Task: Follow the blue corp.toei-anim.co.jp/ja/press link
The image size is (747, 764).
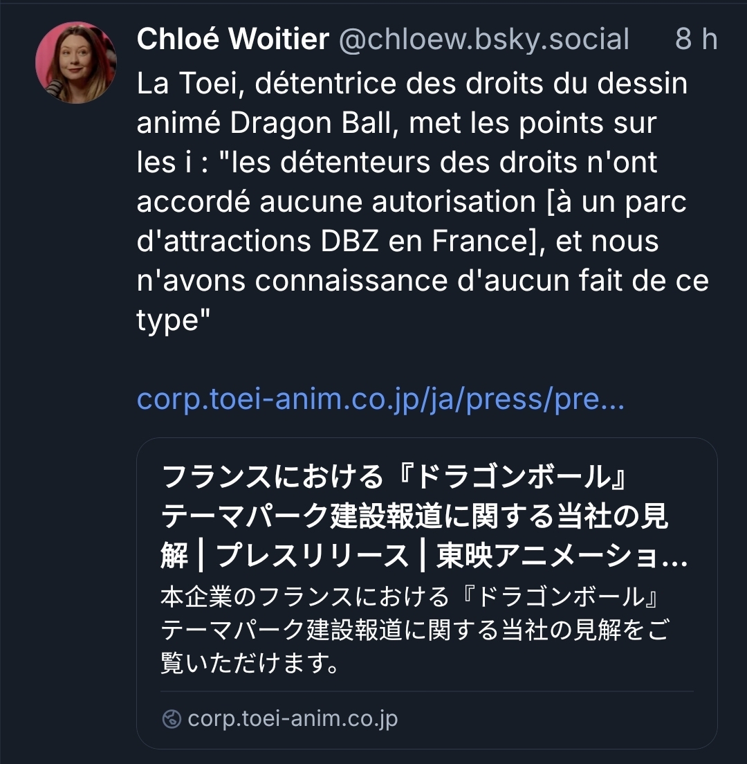Action: [x=380, y=399]
